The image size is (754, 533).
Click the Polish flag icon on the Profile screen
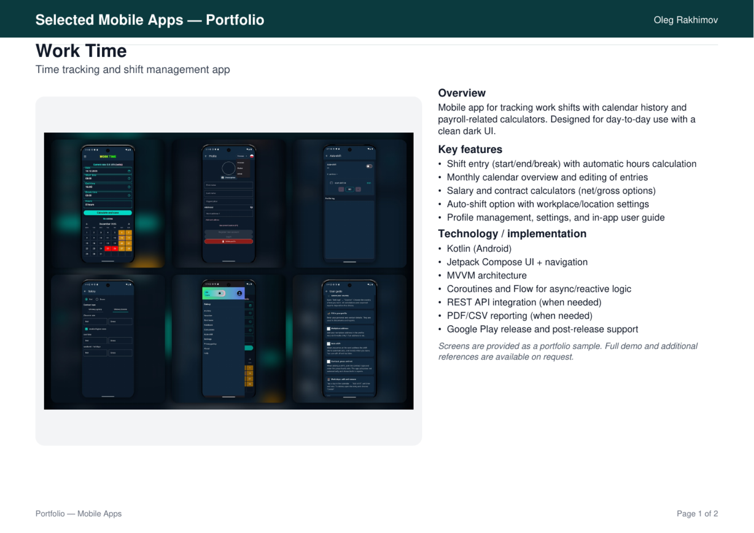(x=252, y=156)
